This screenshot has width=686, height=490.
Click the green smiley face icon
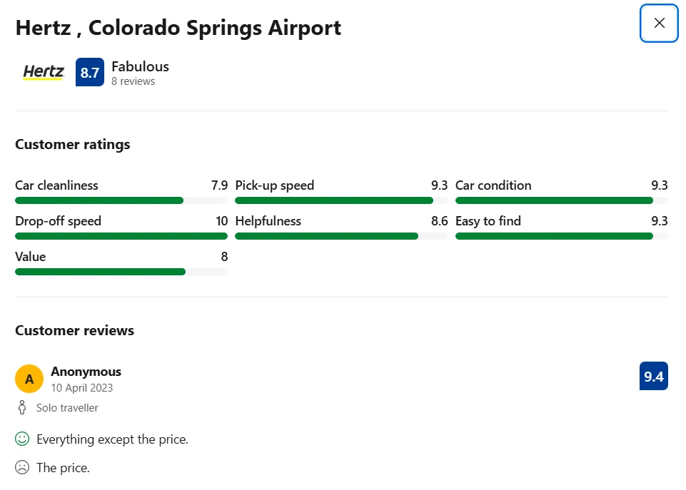[22, 439]
